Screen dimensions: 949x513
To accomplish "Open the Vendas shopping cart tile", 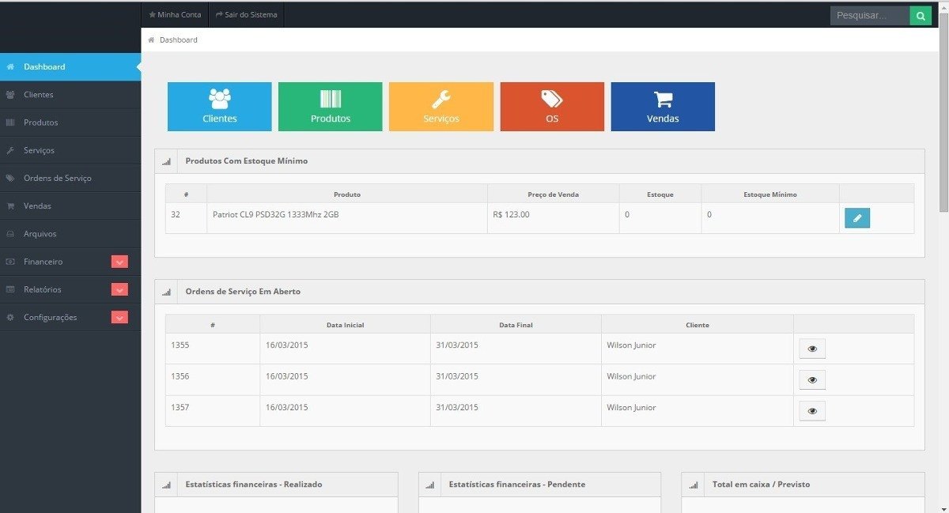I will pos(663,107).
